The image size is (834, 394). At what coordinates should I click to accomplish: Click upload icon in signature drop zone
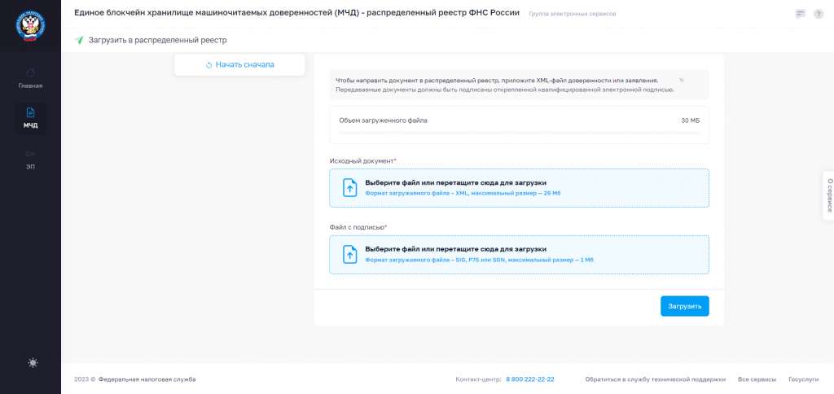[349, 255]
